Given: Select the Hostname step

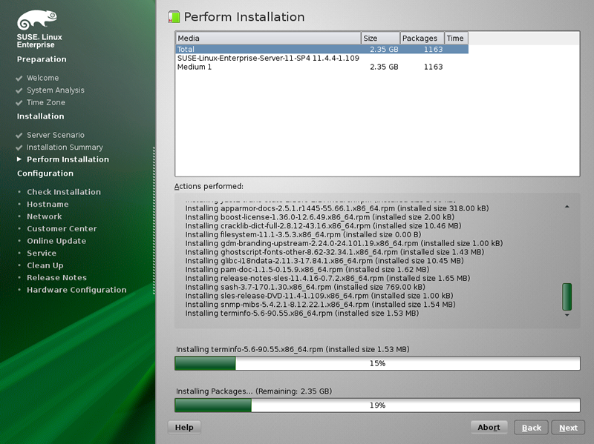Looking at the screenshot, I should [48, 205].
